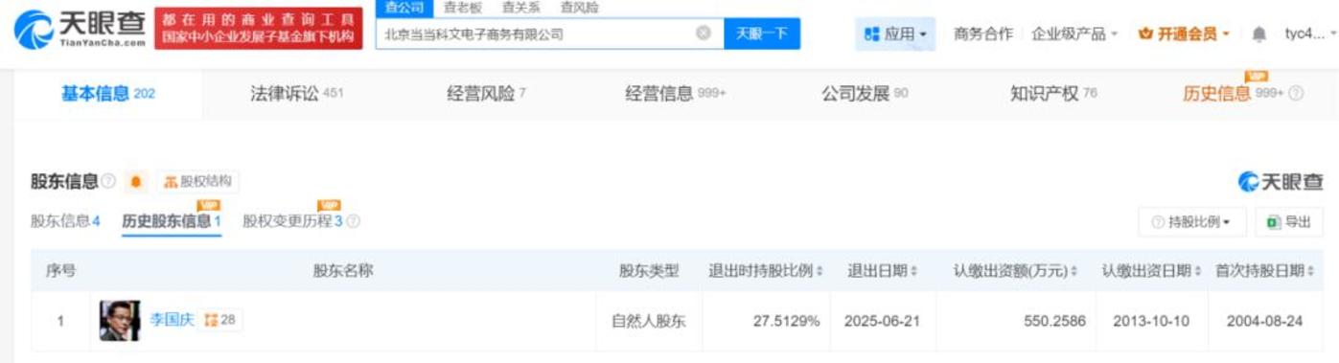The width and height of the screenshot is (1339, 363).
Task: Click the 股东名称 column header
Action: tap(342, 271)
